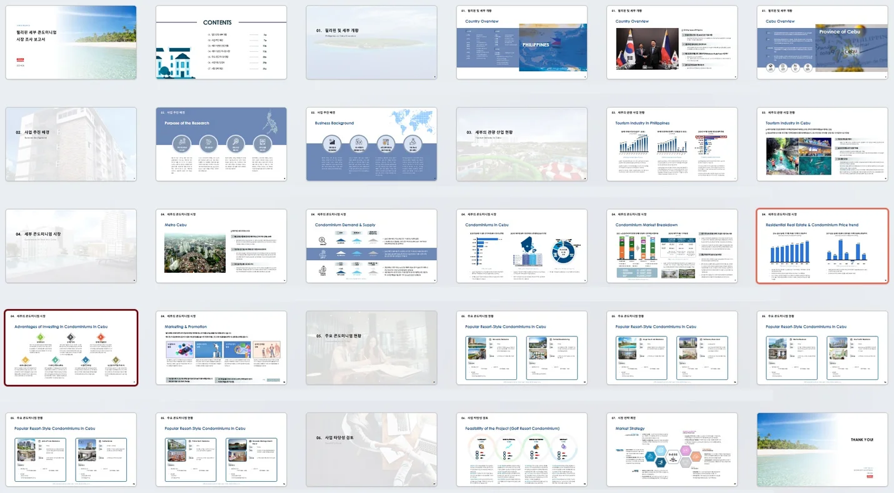The height and width of the screenshot is (493, 894).
Task: Select Country Overview slide with handshake photo
Action: click(672, 42)
